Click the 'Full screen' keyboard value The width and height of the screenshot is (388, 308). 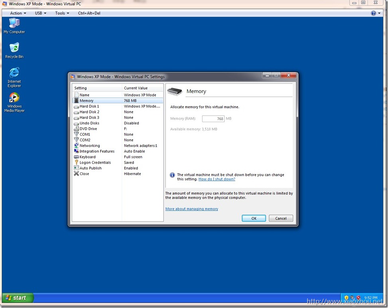[x=133, y=157]
